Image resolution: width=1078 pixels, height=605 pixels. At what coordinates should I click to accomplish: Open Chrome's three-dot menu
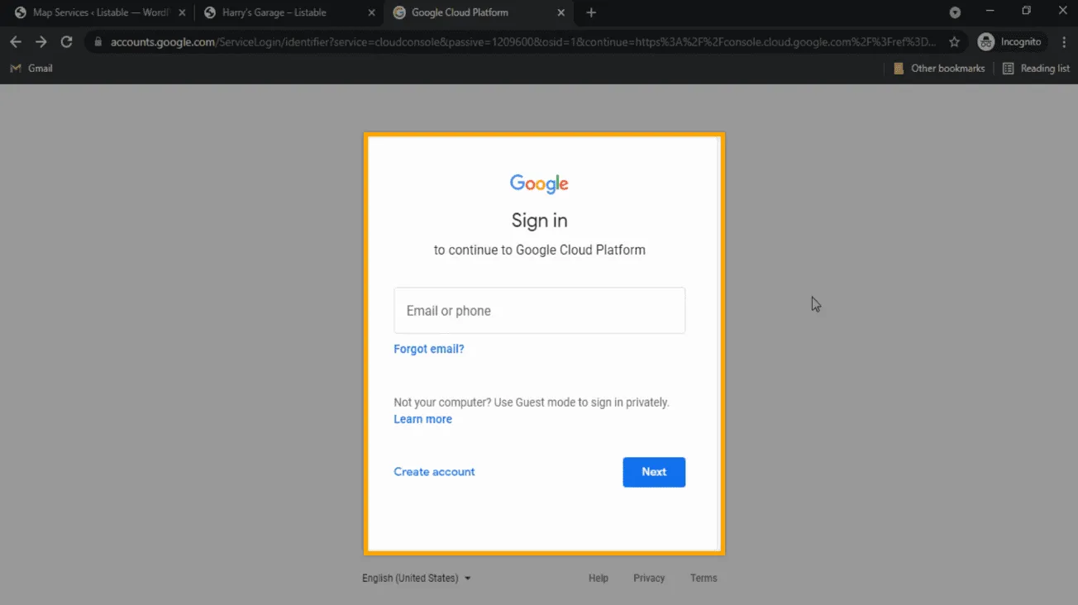[x=1063, y=42]
